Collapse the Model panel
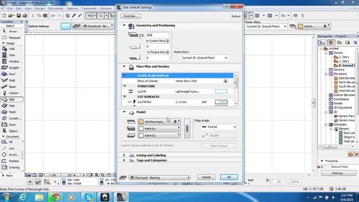359x202 pixels. coord(124,112)
